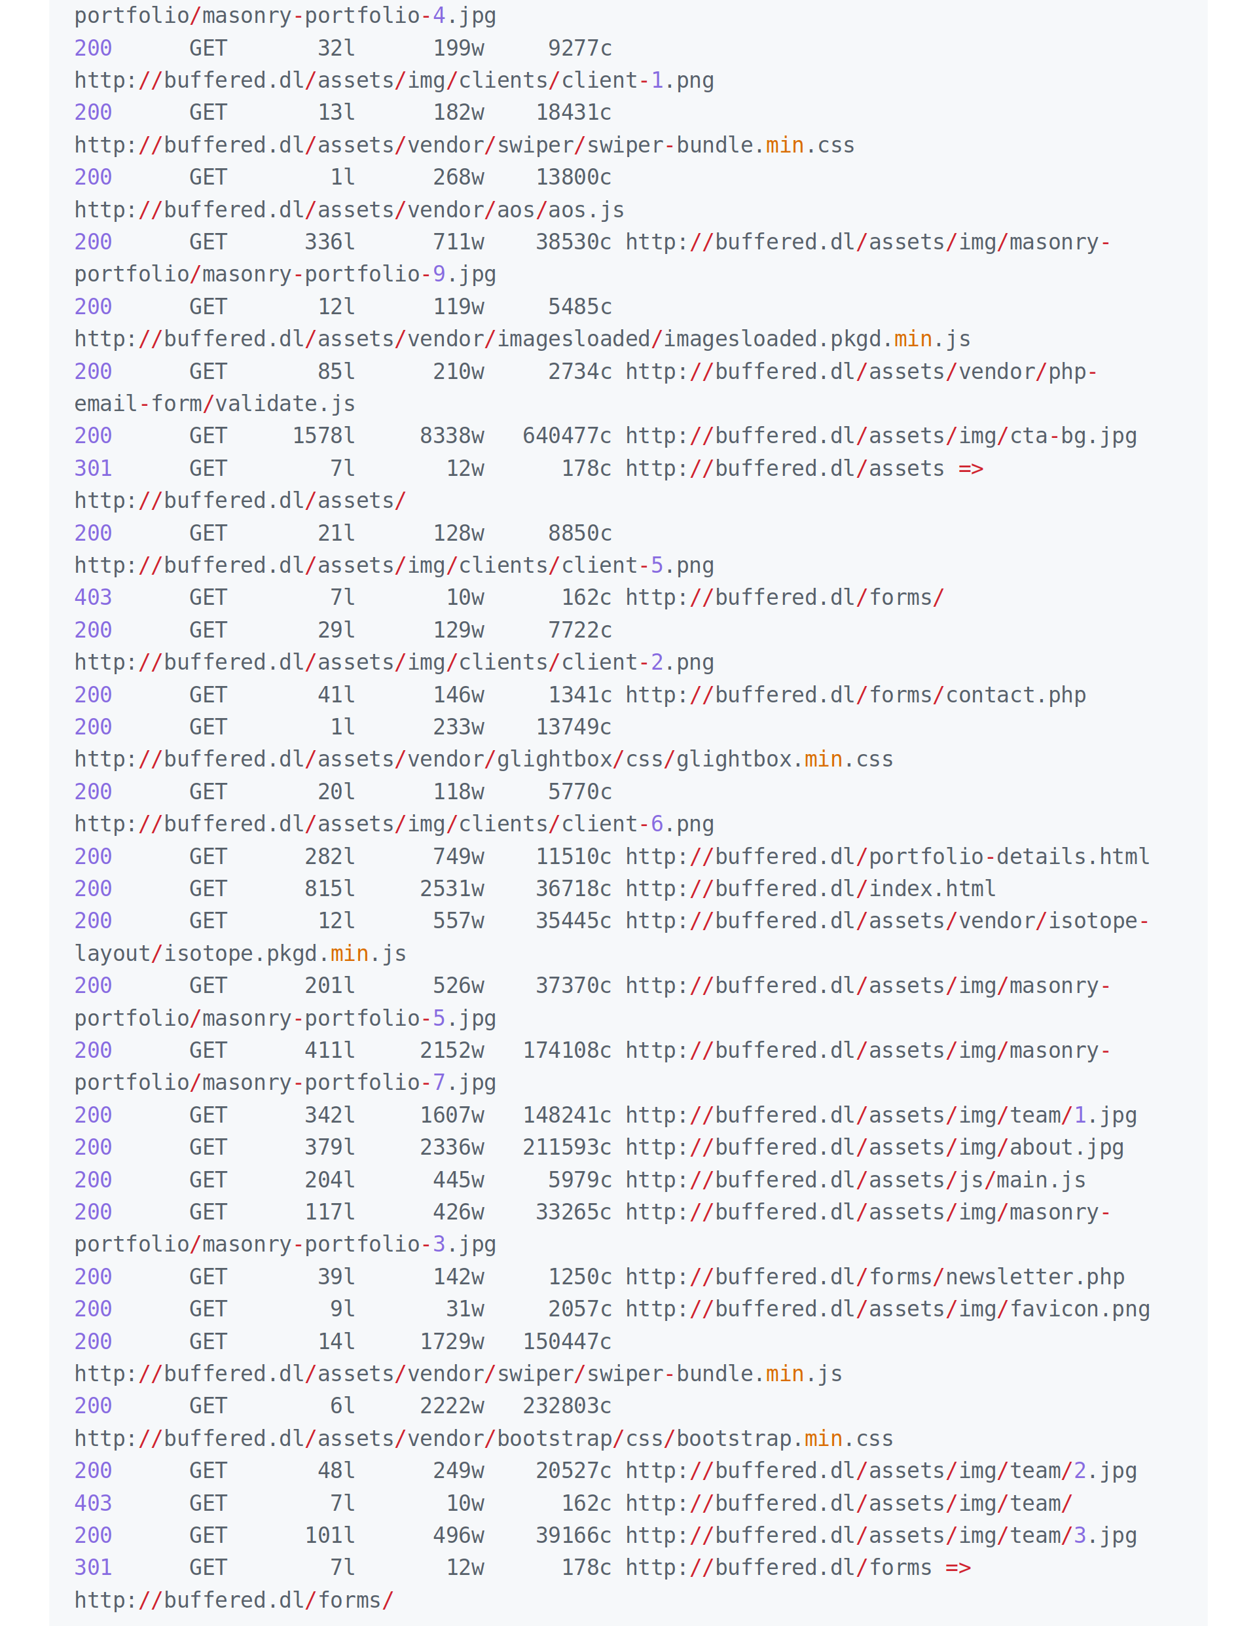Click the client-5.png URL
1257x1626 pixels.
394,566
